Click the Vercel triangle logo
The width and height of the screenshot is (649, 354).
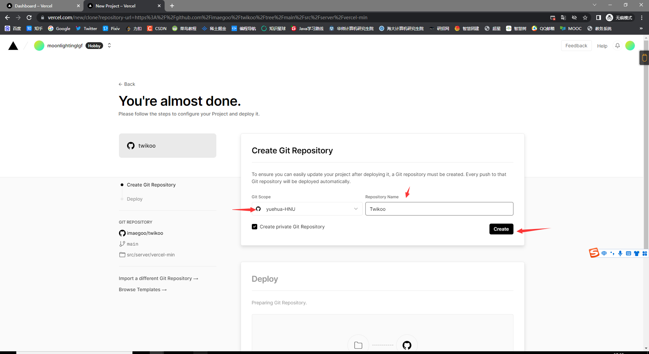[13, 46]
